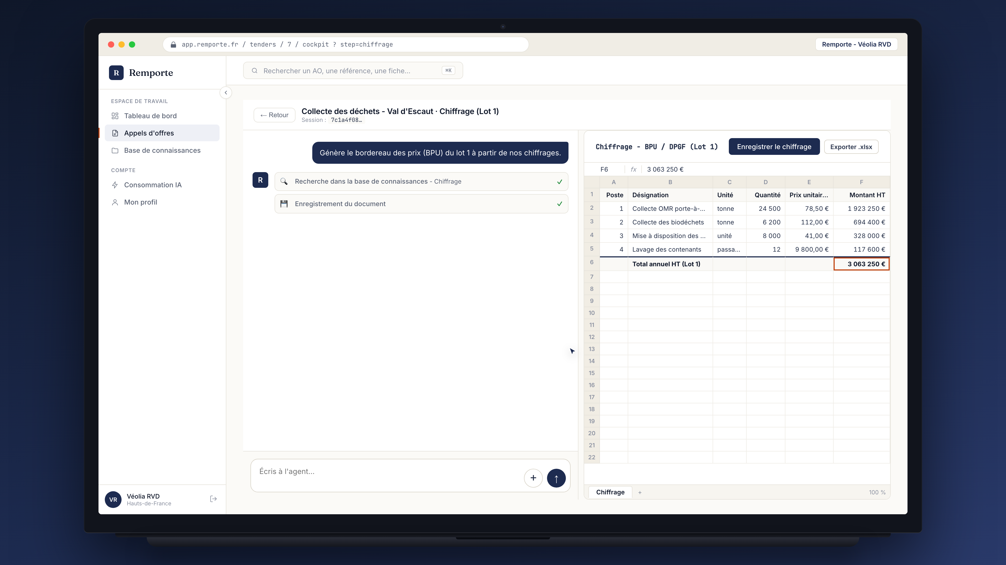
Task: Focus the Rechercher un AO search field
Action: point(353,71)
